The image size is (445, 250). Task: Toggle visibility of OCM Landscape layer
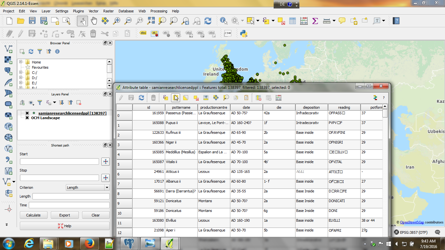pos(27,118)
